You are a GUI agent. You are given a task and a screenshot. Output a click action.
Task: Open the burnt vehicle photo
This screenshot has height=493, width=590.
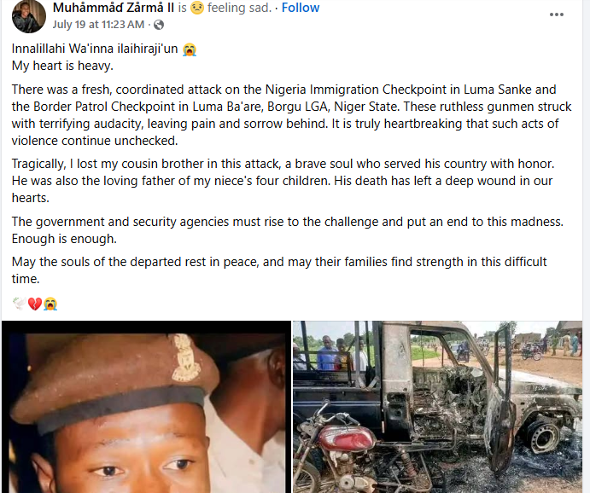(441, 407)
